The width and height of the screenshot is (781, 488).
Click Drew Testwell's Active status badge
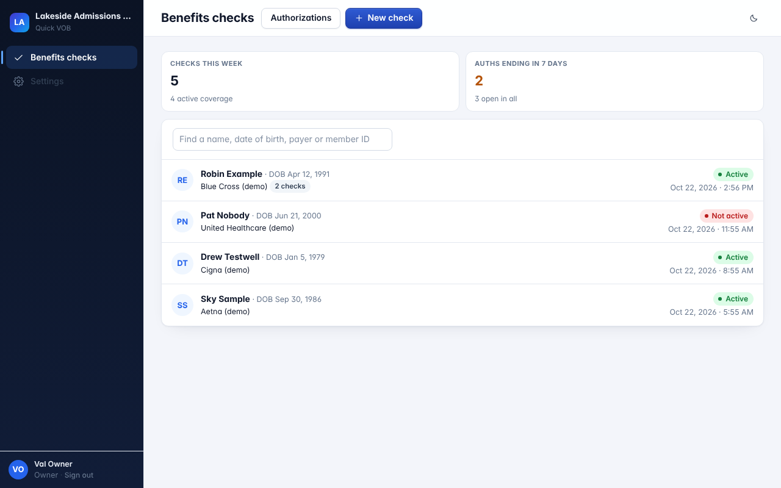tap(733, 257)
